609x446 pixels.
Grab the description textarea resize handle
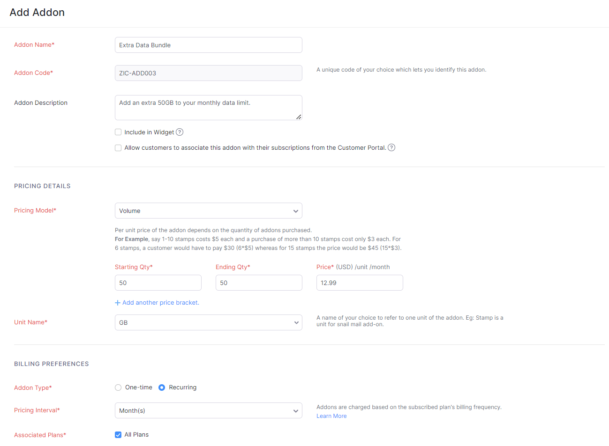coord(299,117)
